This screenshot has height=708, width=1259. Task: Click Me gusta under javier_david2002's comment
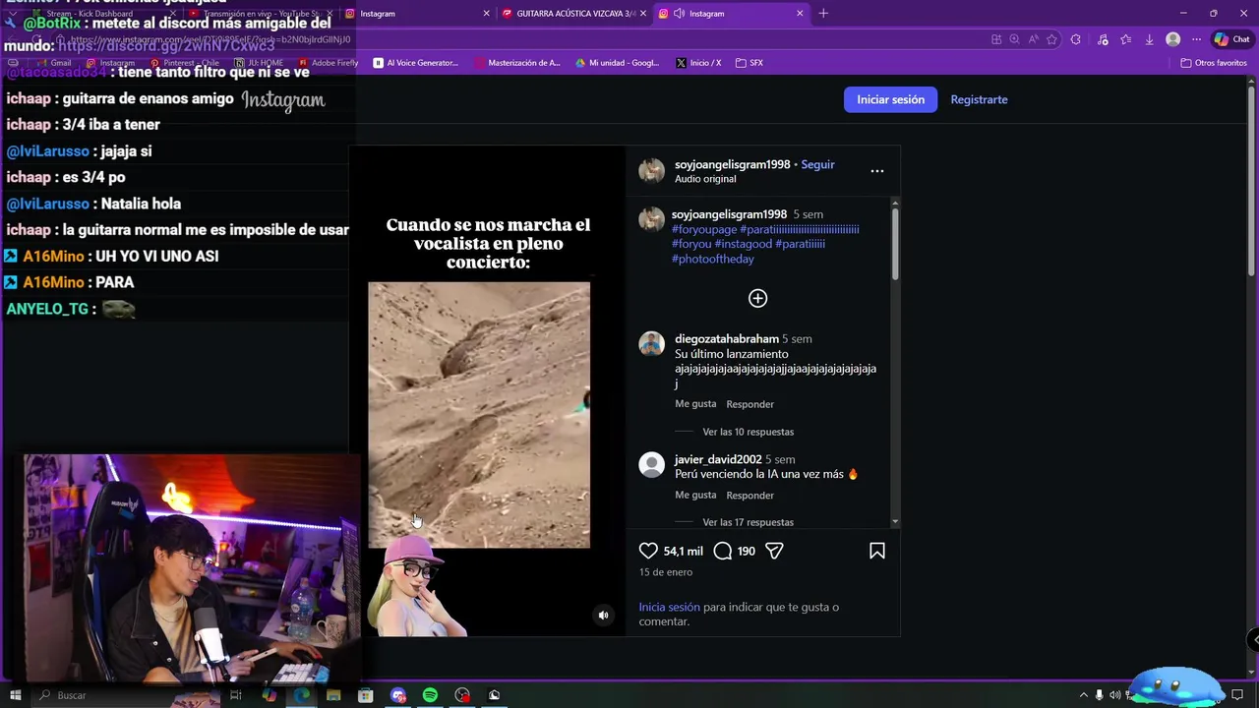(695, 495)
